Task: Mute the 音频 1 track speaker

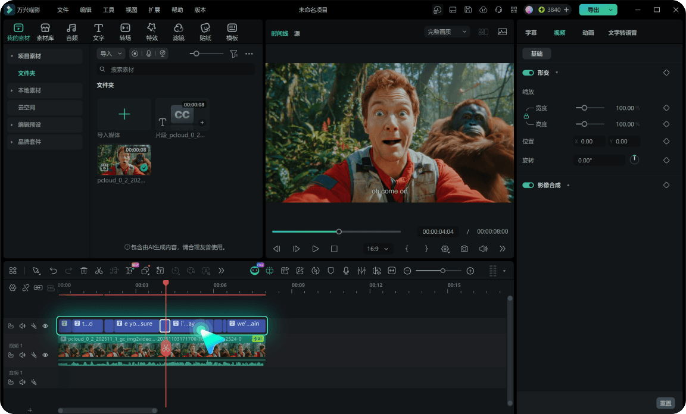Action: (x=22, y=382)
